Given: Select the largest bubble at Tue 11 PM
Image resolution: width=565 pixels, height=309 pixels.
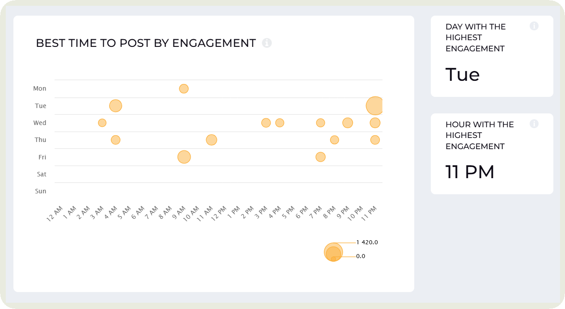Looking at the screenshot, I should 375,105.
